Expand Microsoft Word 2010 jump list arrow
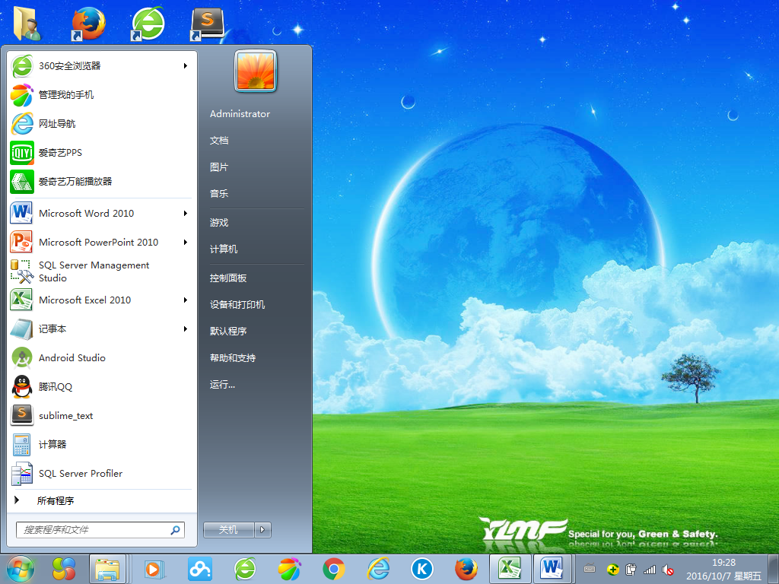 click(186, 213)
